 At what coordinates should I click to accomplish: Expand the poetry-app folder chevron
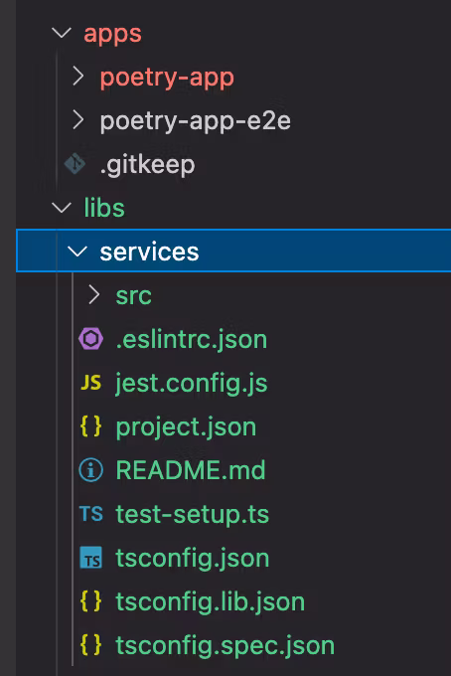pos(77,77)
